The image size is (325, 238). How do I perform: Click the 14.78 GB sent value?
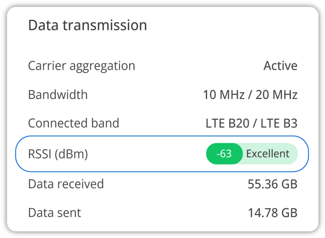[272, 212]
